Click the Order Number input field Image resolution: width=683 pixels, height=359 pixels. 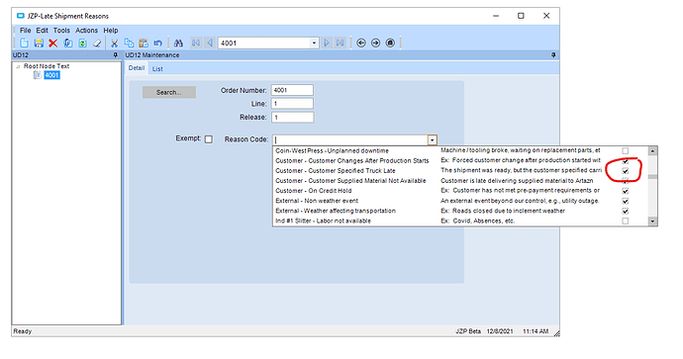coord(292,90)
